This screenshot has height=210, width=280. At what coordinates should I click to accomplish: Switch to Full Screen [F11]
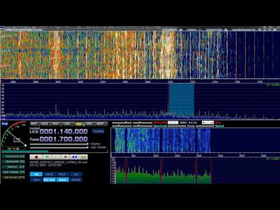[x=14, y=177]
